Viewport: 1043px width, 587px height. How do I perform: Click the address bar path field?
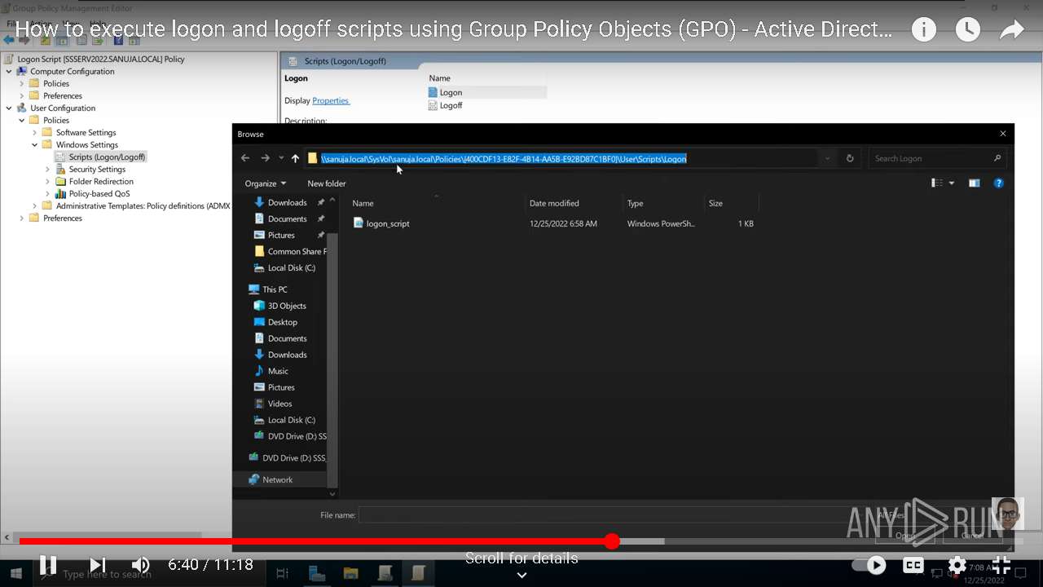(561, 158)
